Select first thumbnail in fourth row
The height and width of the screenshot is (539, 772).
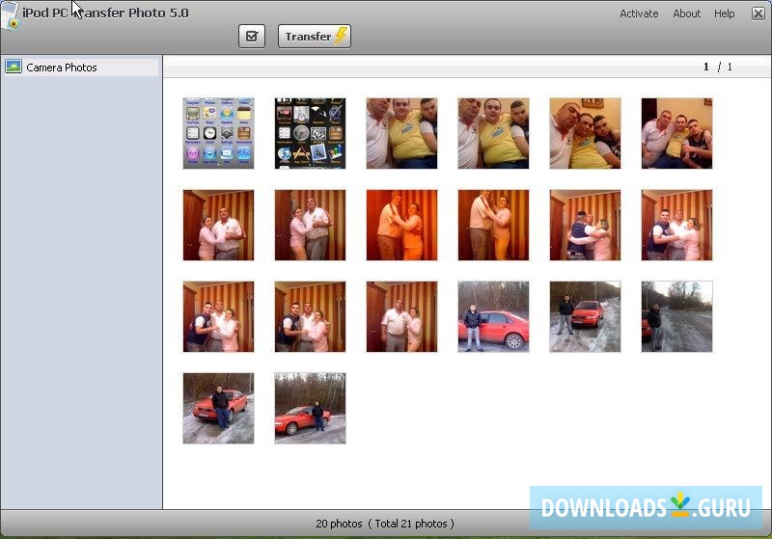tap(219, 408)
